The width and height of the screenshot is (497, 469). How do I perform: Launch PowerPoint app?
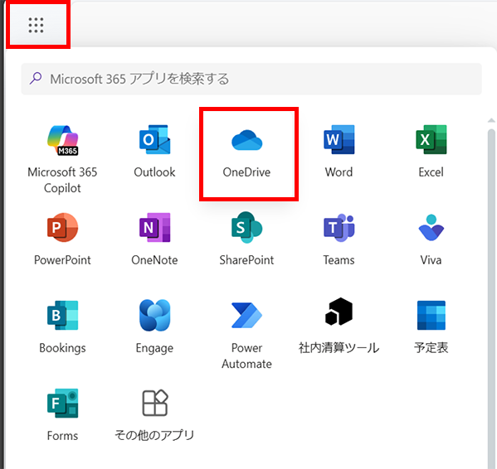tap(62, 239)
